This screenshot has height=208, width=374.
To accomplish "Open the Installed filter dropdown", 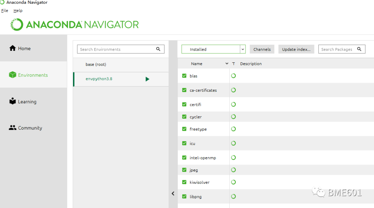I will pyautogui.click(x=213, y=49).
